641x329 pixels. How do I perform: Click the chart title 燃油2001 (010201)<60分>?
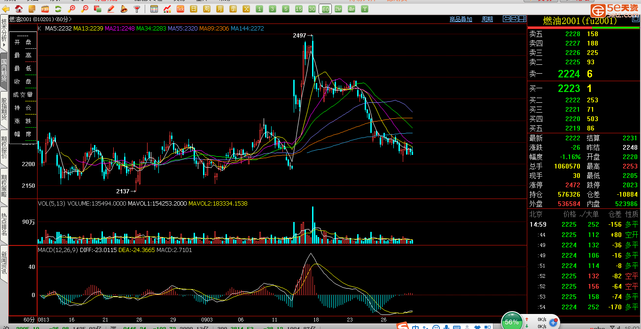[x=41, y=19]
